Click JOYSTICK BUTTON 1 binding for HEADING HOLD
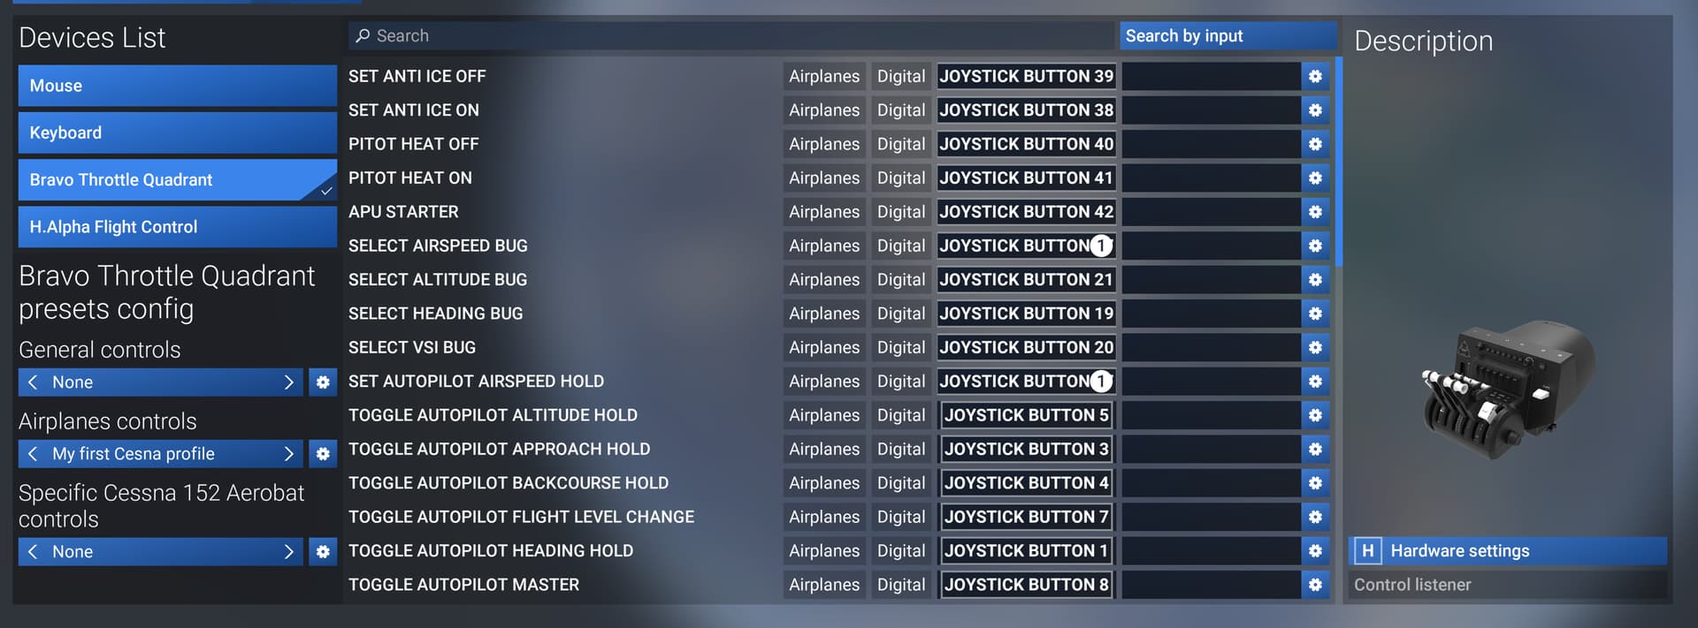Viewport: 1698px width, 628px height. click(1027, 550)
